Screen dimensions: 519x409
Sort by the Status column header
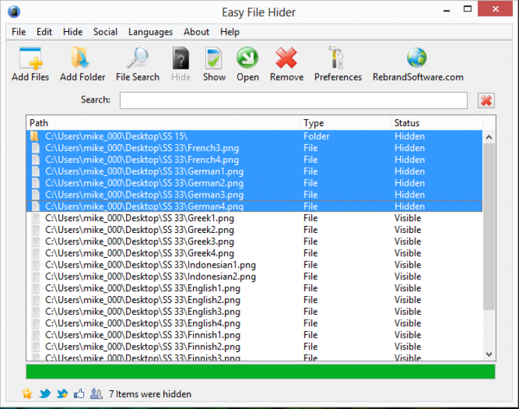436,123
